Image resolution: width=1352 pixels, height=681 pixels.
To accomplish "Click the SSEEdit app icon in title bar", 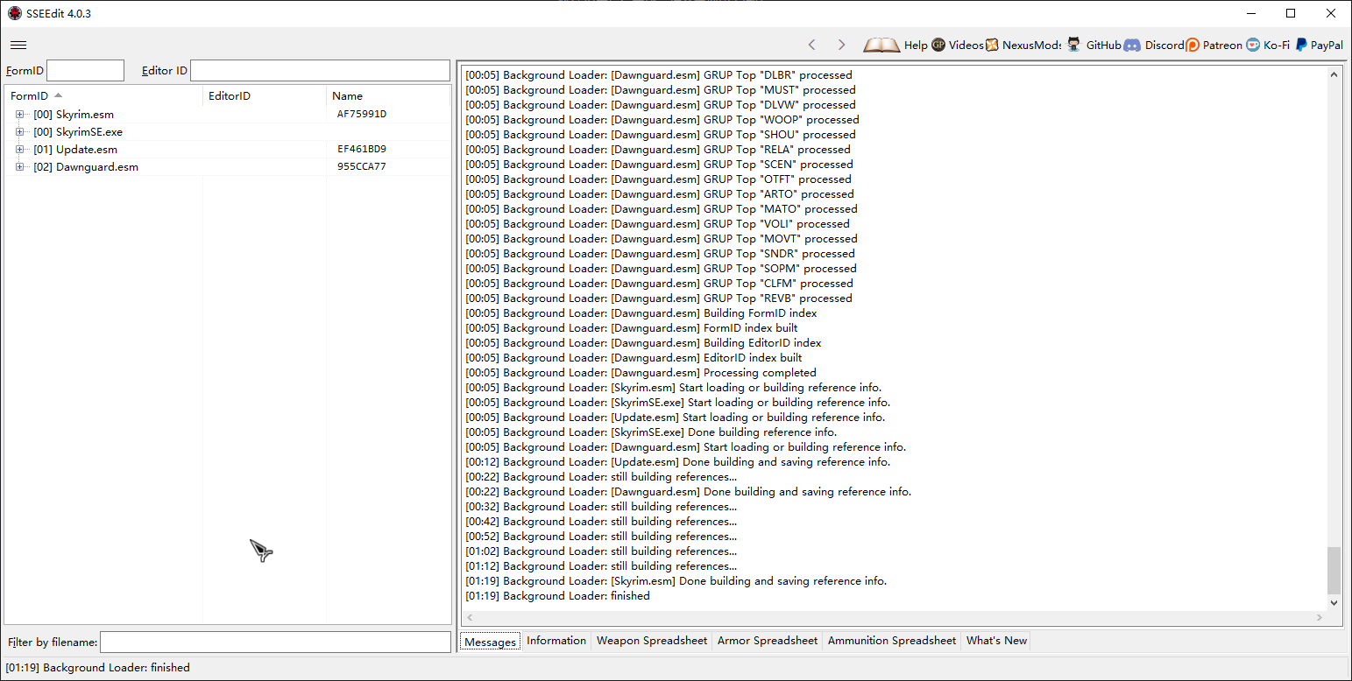I will click(14, 13).
